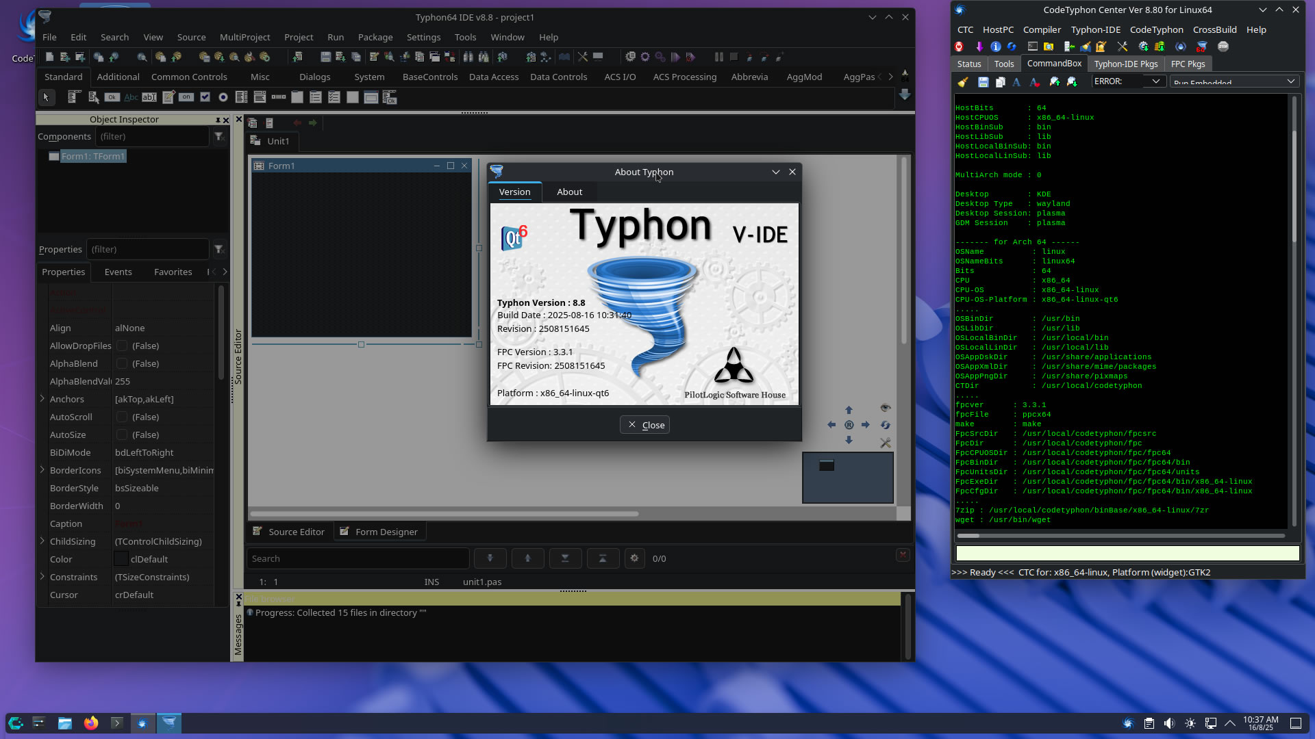Toggle the Properties filter button
The width and height of the screenshot is (1315, 739).
[219, 249]
